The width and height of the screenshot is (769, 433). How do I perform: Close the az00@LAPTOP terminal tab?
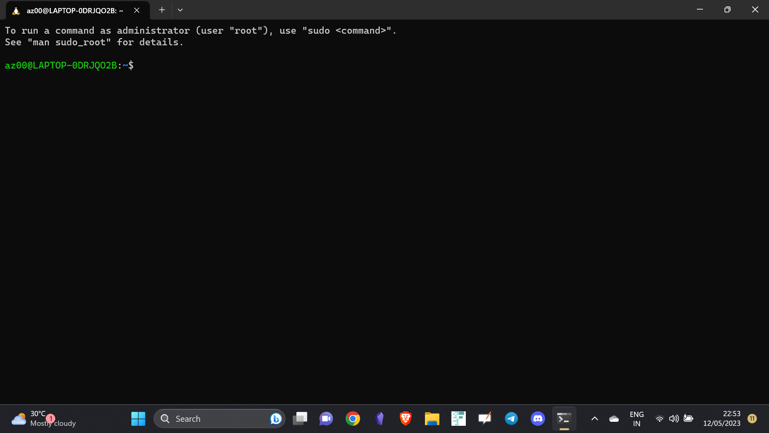[137, 10]
